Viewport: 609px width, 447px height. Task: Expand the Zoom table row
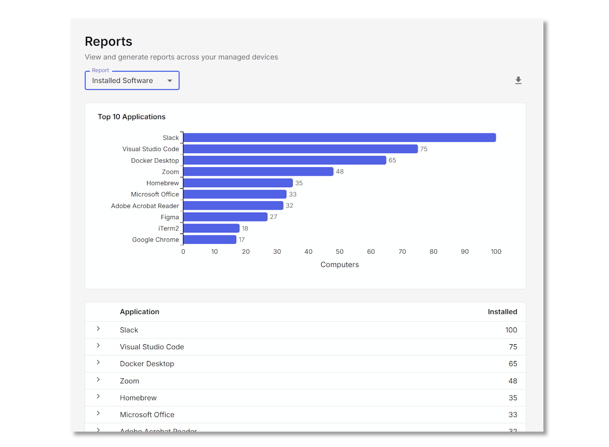98,379
